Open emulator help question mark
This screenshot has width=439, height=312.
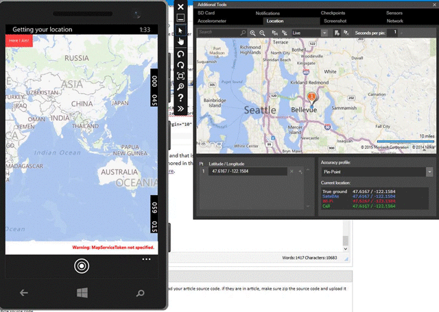coord(180,98)
